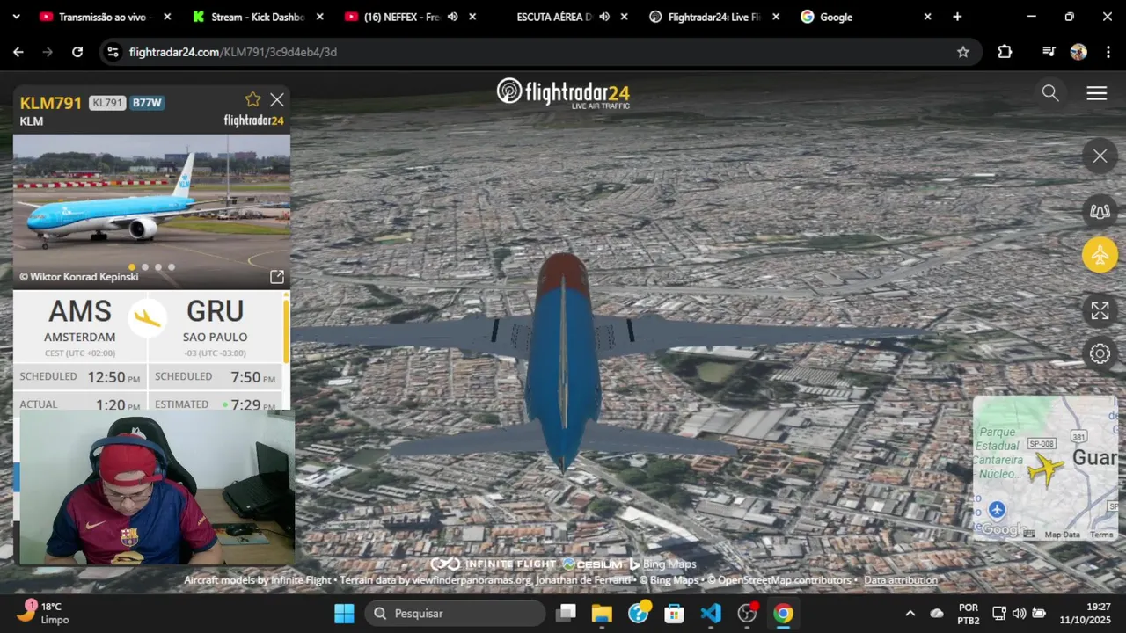Open Chrome from the taskbar
Viewport: 1126px width, 633px height.
pyautogui.click(x=783, y=613)
